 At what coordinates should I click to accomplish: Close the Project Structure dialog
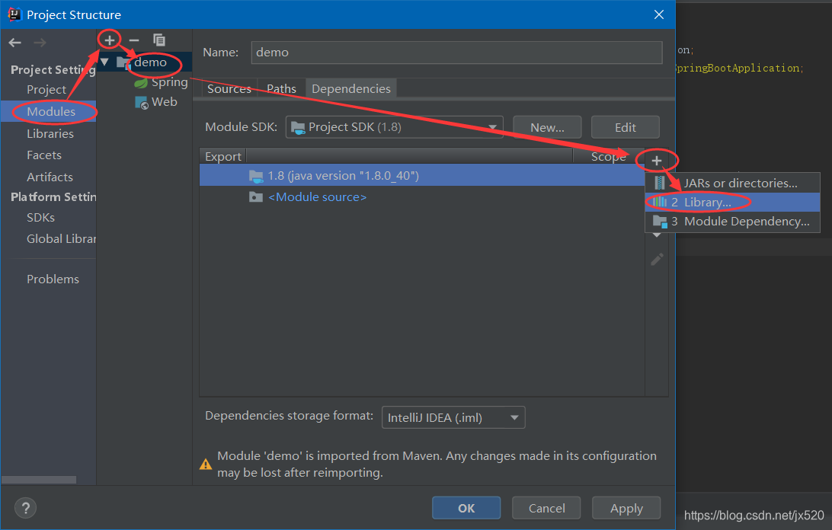(x=658, y=14)
